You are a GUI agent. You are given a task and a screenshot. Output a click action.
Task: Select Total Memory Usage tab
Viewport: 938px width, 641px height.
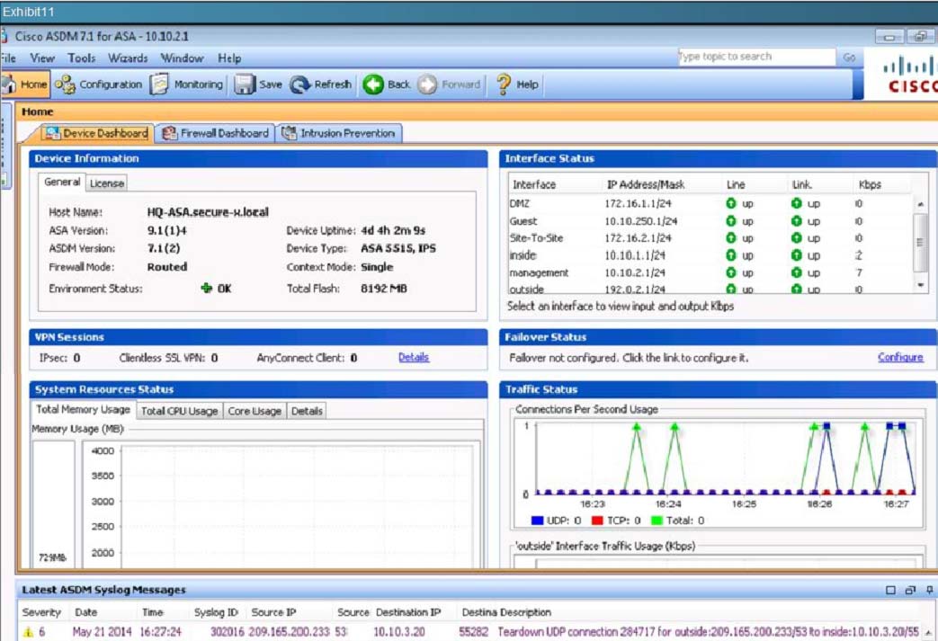83,410
